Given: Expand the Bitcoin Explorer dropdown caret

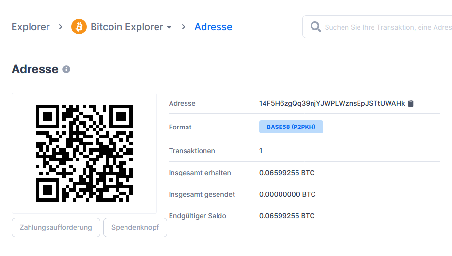Looking at the screenshot, I should (x=169, y=27).
